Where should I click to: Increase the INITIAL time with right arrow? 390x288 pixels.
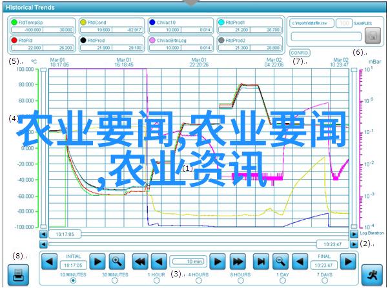tap(97, 261)
